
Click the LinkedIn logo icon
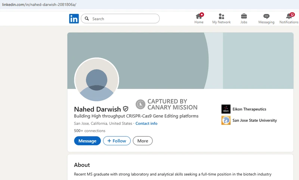pyautogui.click(x=74, y=19)
